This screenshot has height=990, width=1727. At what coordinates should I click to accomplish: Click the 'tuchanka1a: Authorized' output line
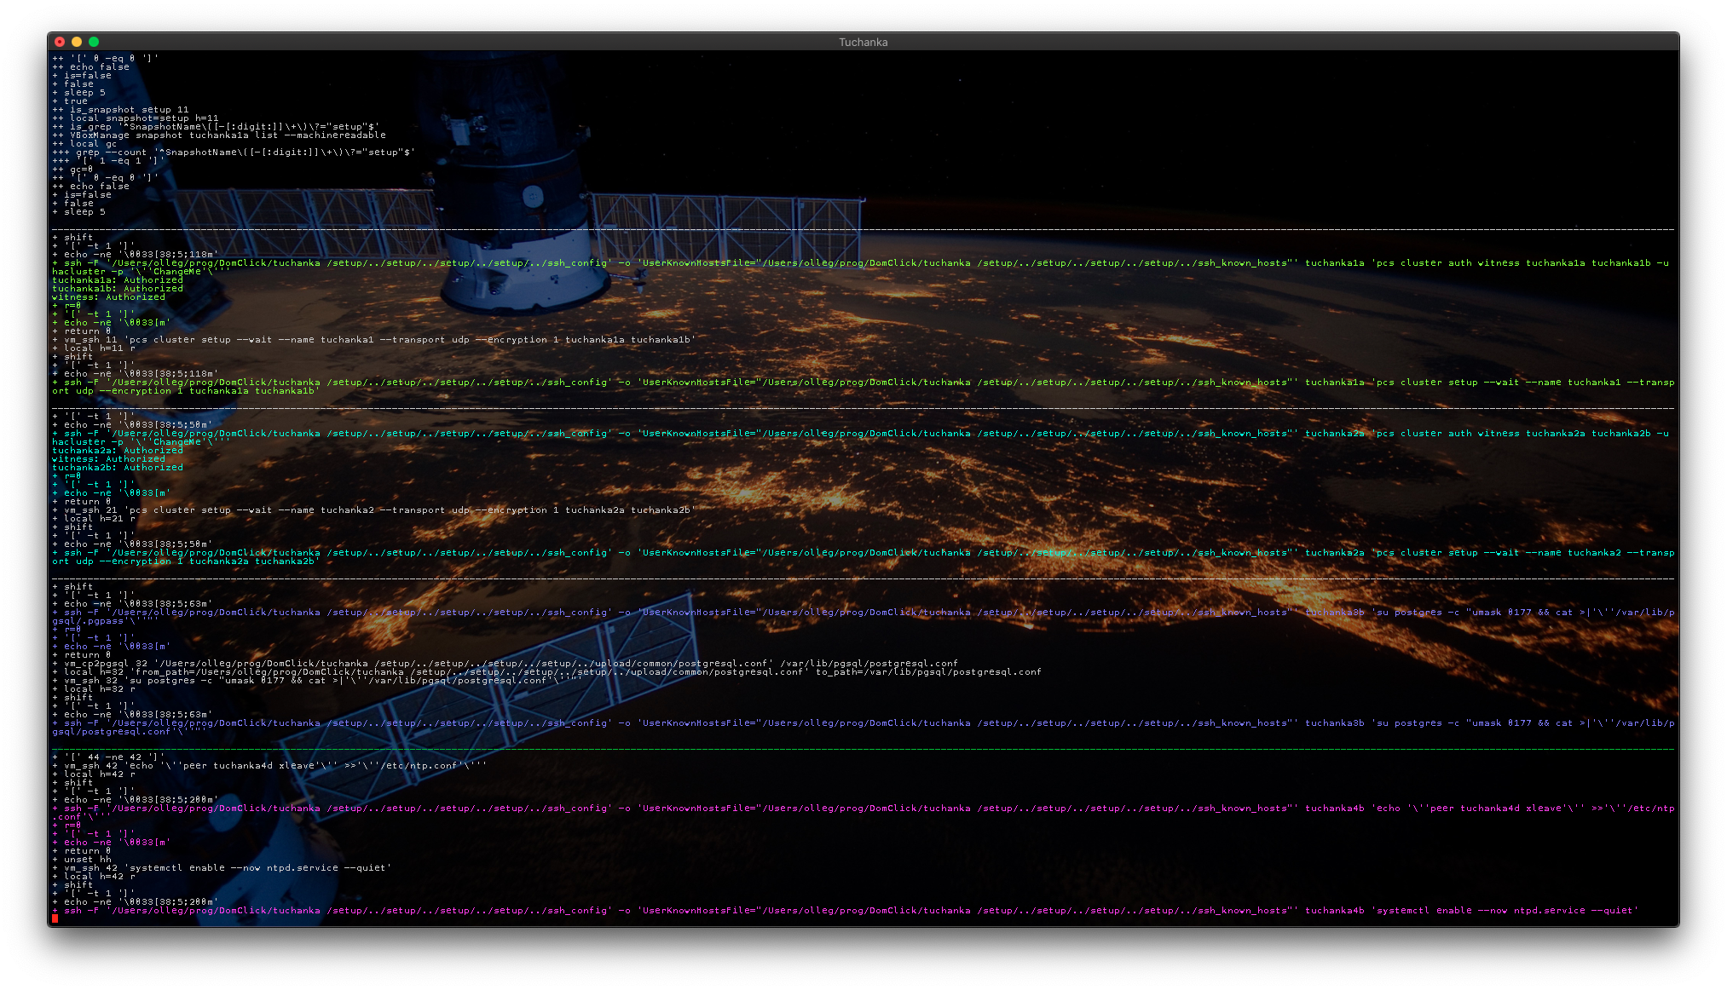118,280
